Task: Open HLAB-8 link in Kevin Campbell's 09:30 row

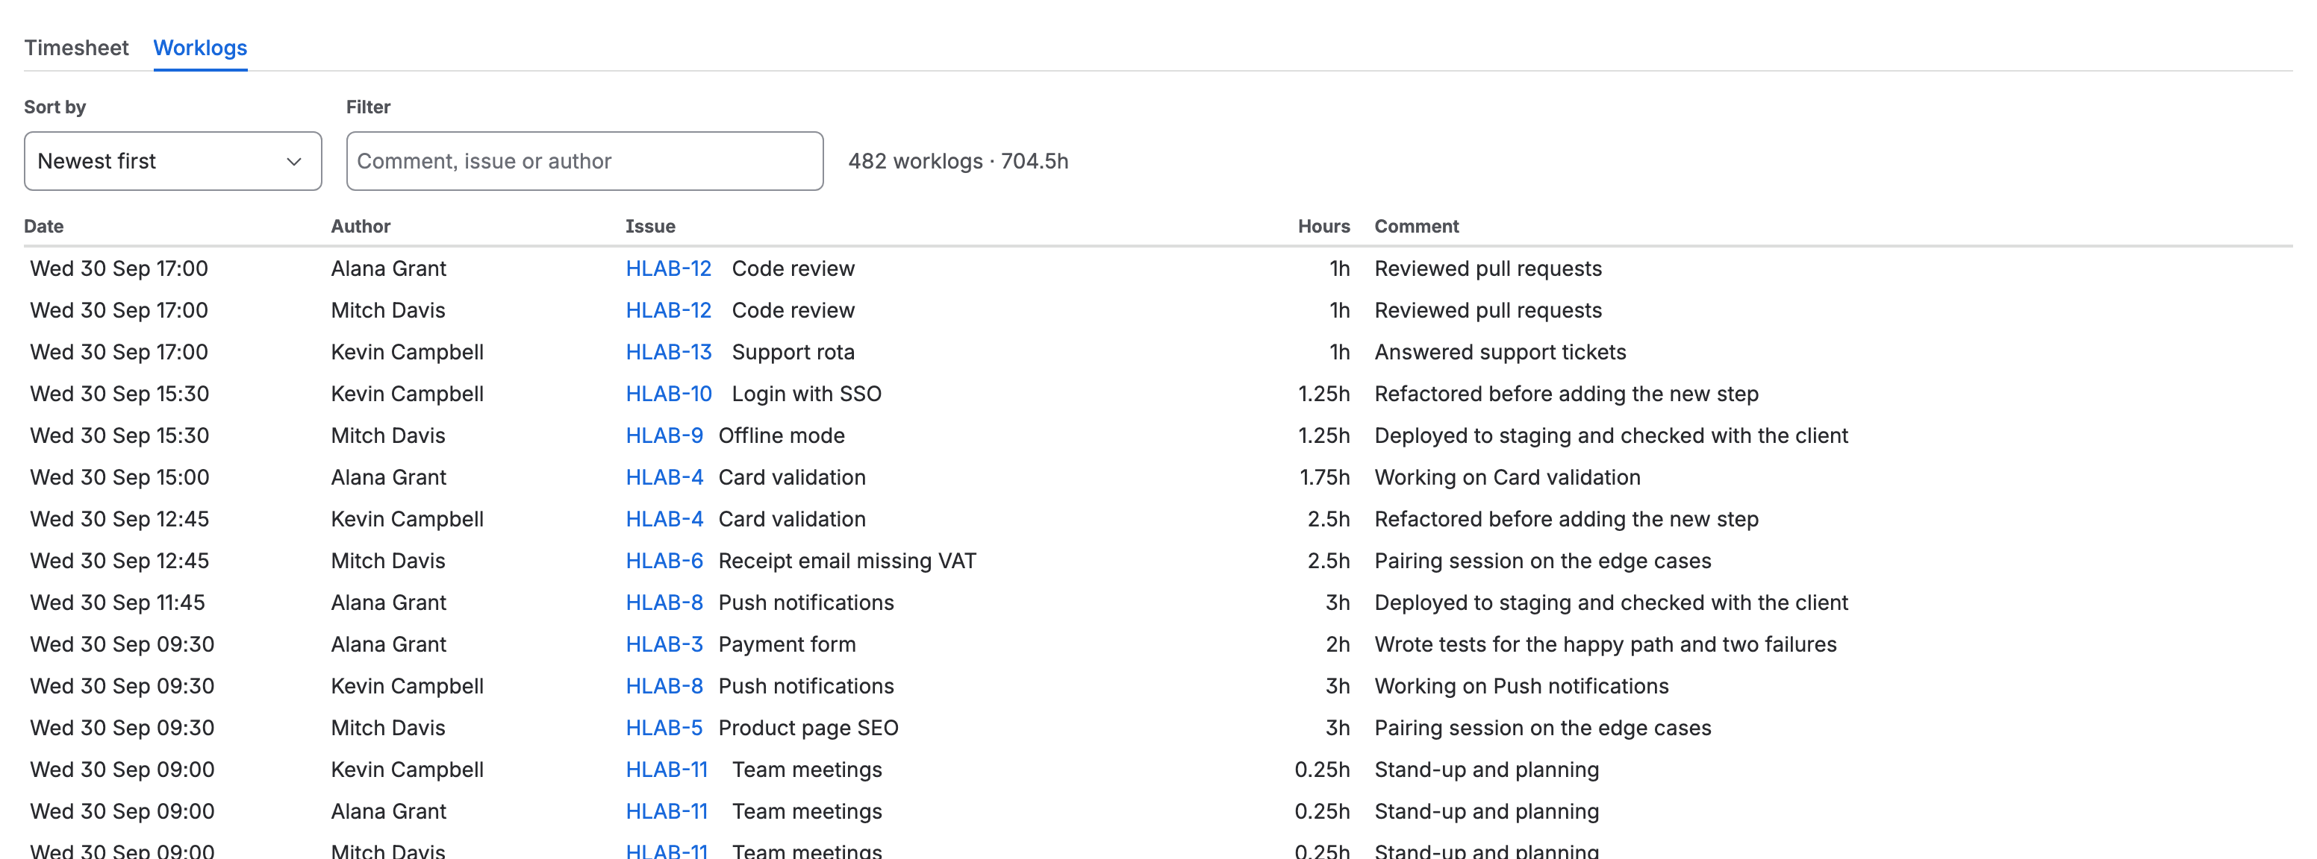Action: (x=664, y=687)
